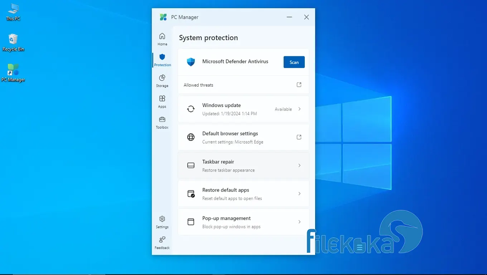Click the Windows update refresh icon

point(191,109)
